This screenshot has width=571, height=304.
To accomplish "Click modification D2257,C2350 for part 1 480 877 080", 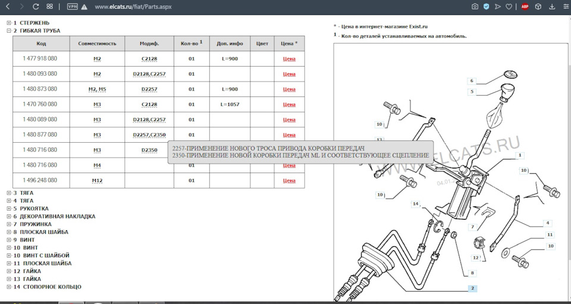I will pos(149,135).
